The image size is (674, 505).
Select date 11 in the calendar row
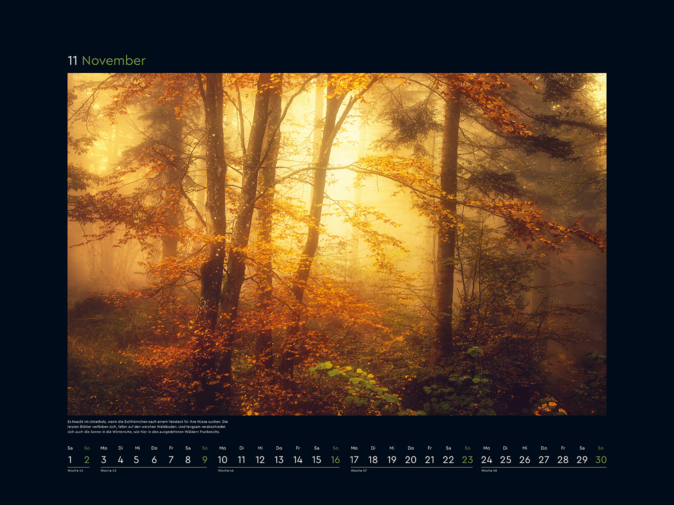click(x=241, y=460)
